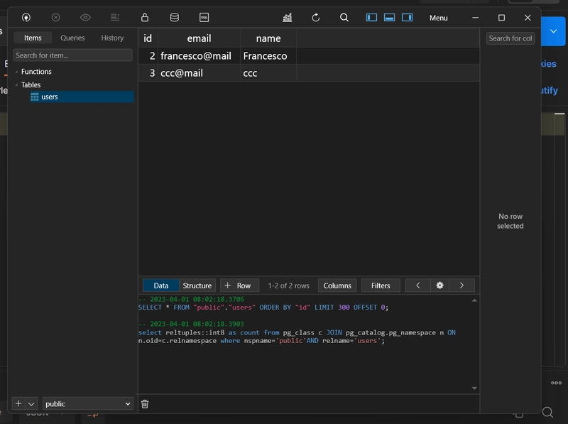Screen dimensions: 568x424
Task: Click the 1-2 of 2 rows label
Action: (289, 286)
